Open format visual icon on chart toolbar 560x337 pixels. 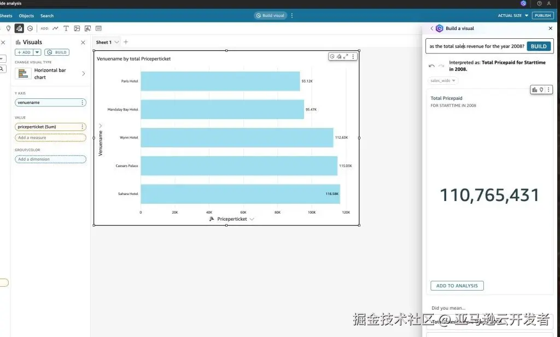click(x=339, y=56)
